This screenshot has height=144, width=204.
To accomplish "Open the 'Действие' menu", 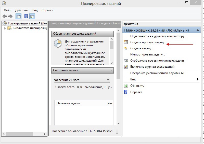I will click(x=22, y=10).
